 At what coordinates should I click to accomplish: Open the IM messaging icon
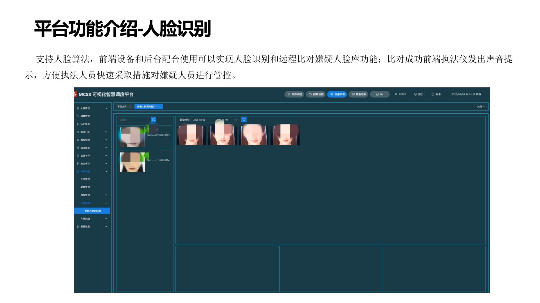pyautogui.click(x=378, y=94)
